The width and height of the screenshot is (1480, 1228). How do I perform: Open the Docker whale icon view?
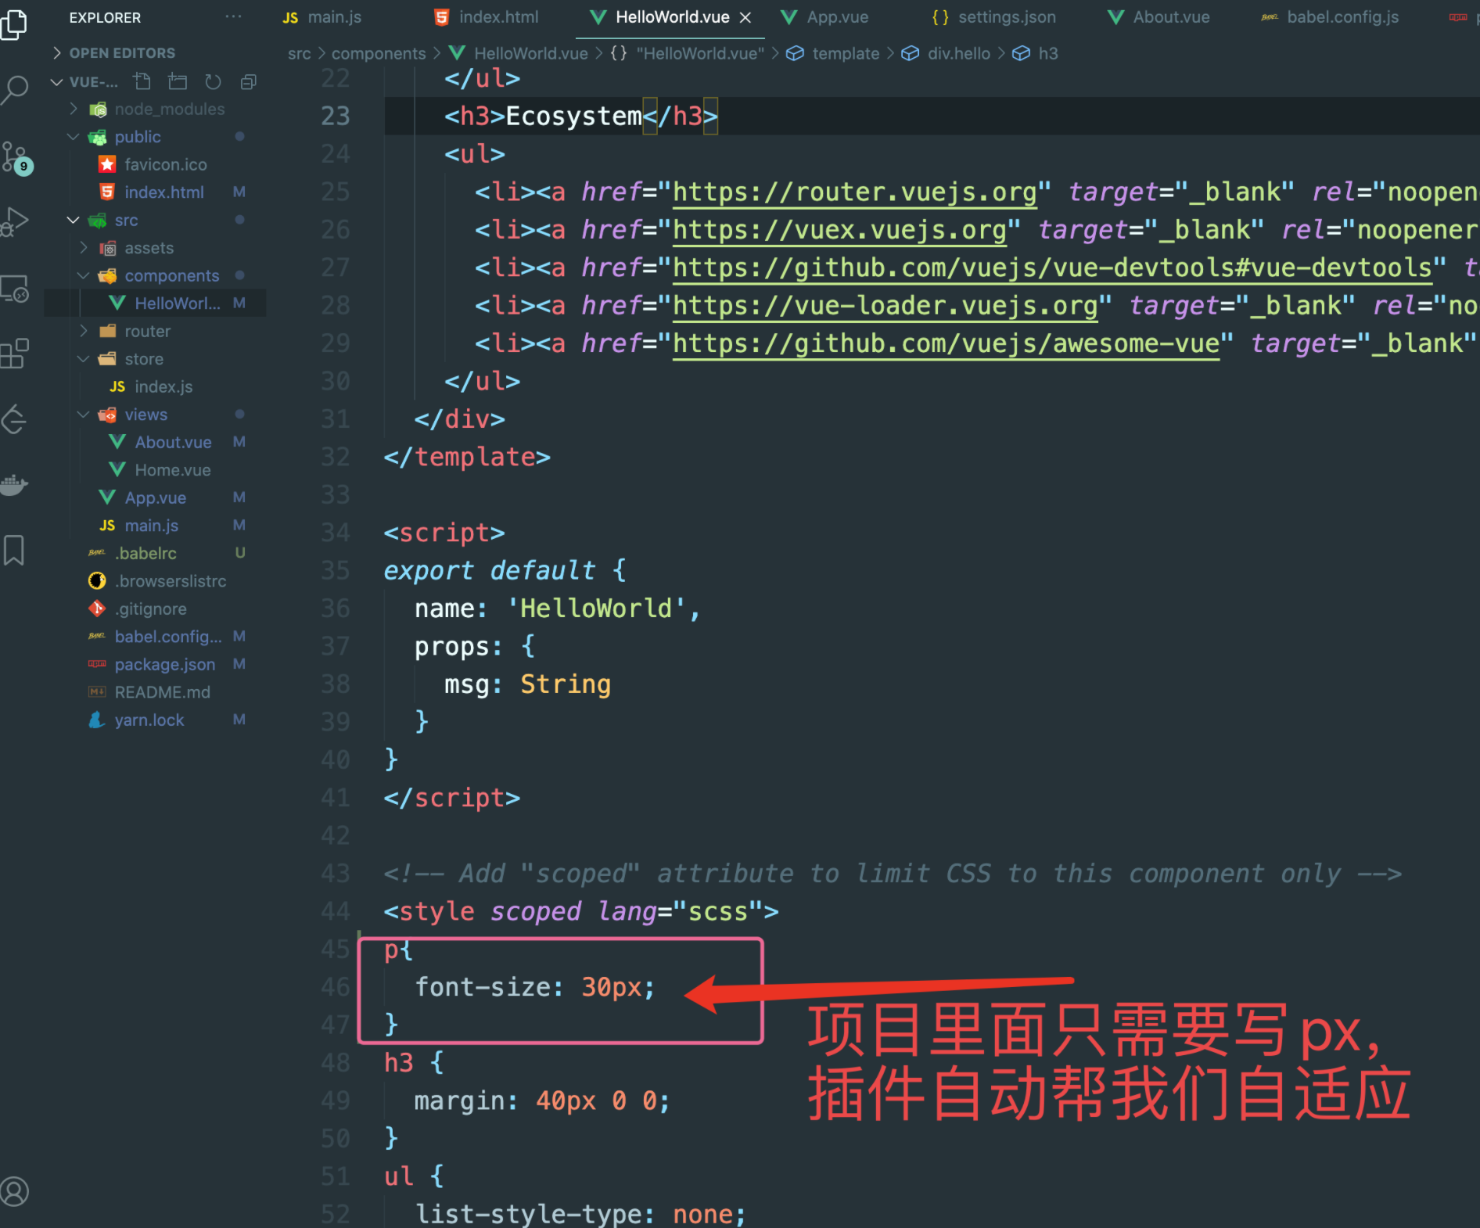pos(14,485)
